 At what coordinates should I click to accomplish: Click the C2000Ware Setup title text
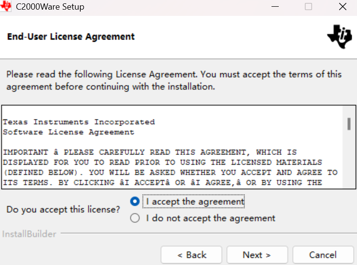(50, 7)
